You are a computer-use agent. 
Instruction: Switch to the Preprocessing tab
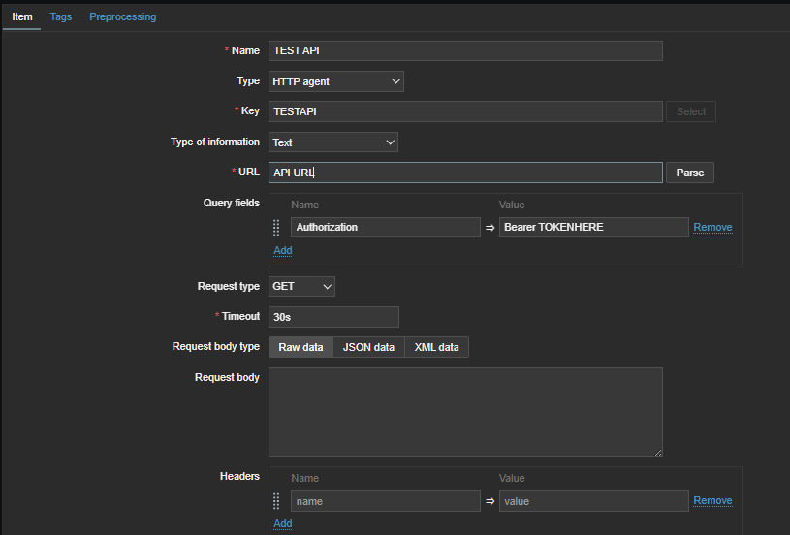(123, 16)
